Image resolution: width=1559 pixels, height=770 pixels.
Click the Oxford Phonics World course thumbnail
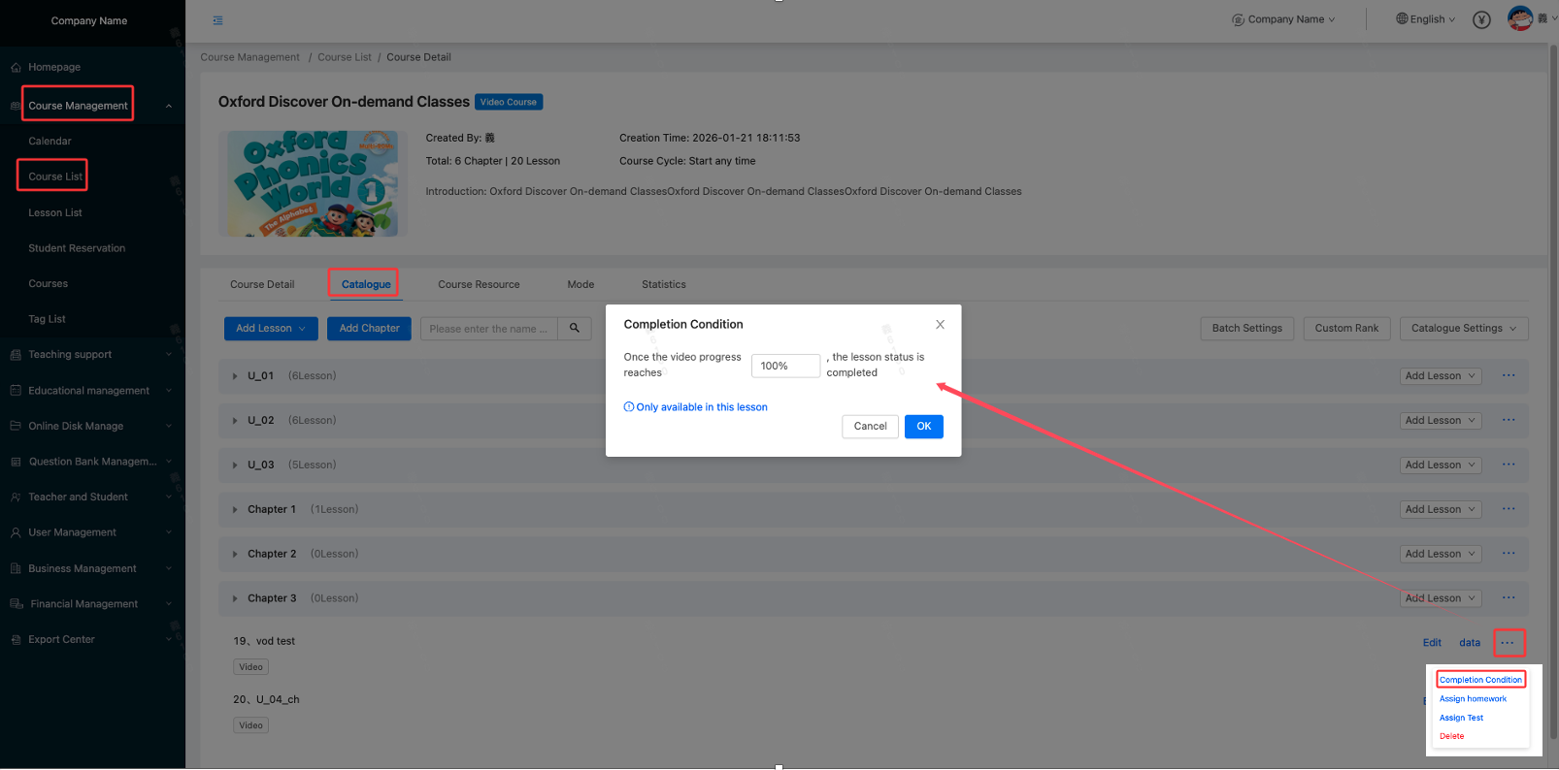point(313,184)
